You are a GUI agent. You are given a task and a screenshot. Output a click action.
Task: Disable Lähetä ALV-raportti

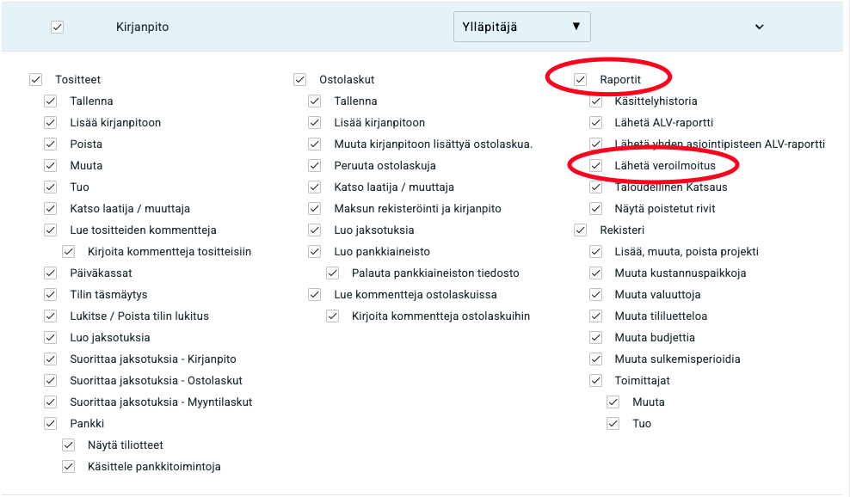(595, 122)
